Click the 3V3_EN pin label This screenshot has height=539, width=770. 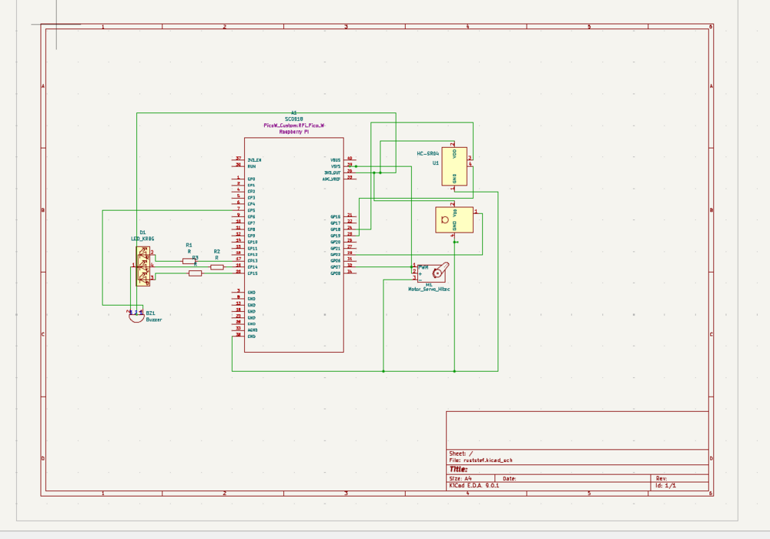(254, 160)
